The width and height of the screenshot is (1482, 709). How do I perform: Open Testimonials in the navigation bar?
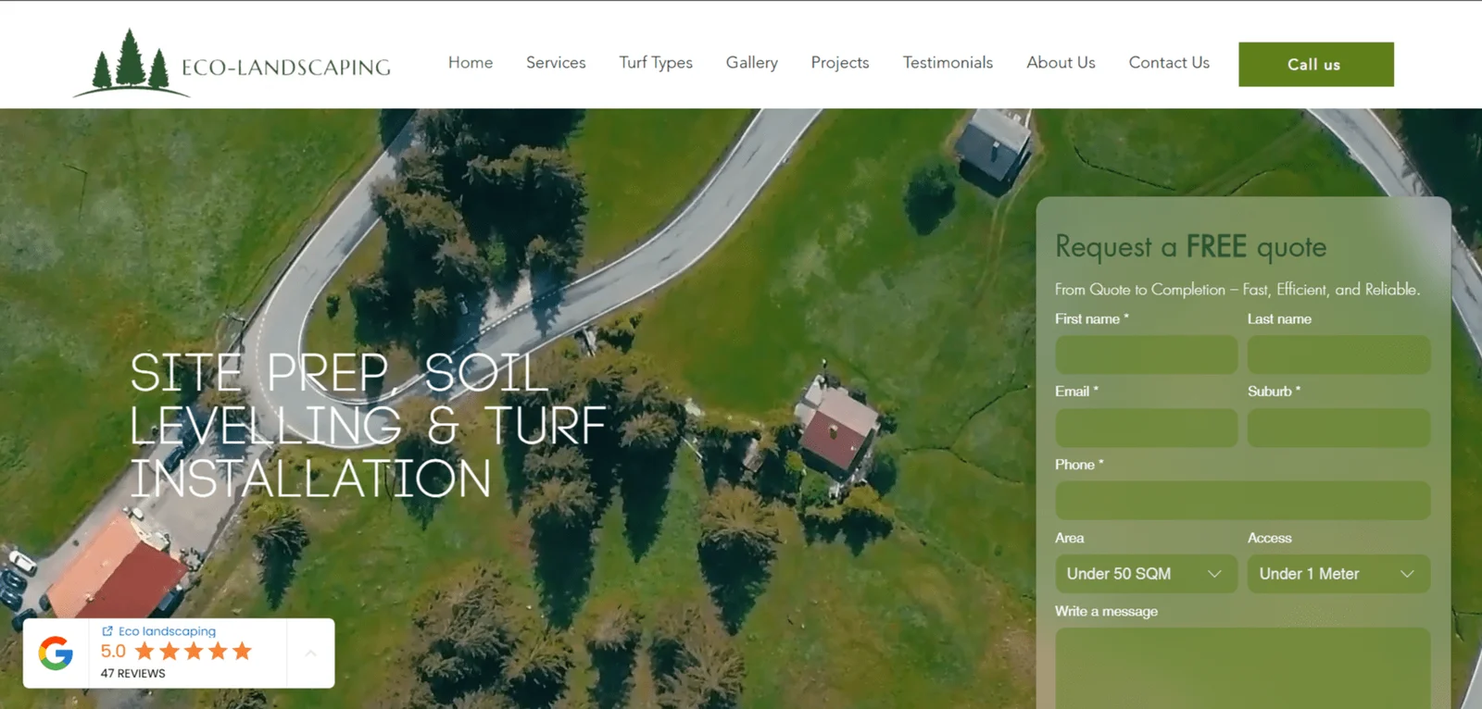(948, 63)
